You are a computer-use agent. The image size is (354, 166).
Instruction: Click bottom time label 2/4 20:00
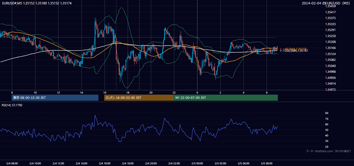(x=151, y=163)
